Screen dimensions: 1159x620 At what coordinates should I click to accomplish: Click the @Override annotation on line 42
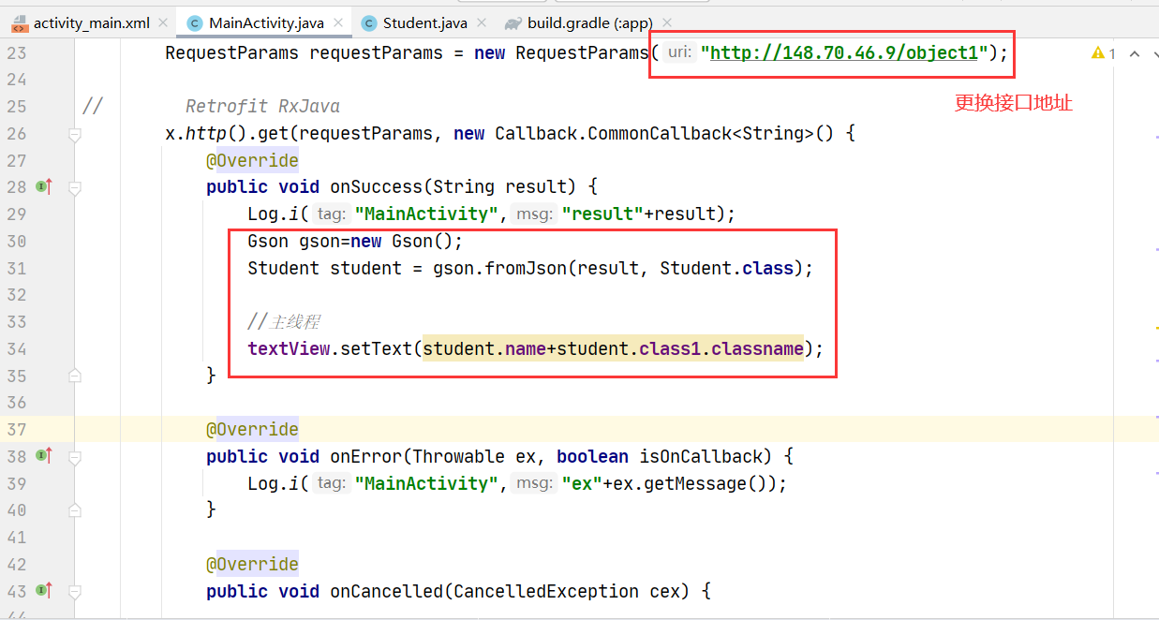tap(253, 565)
